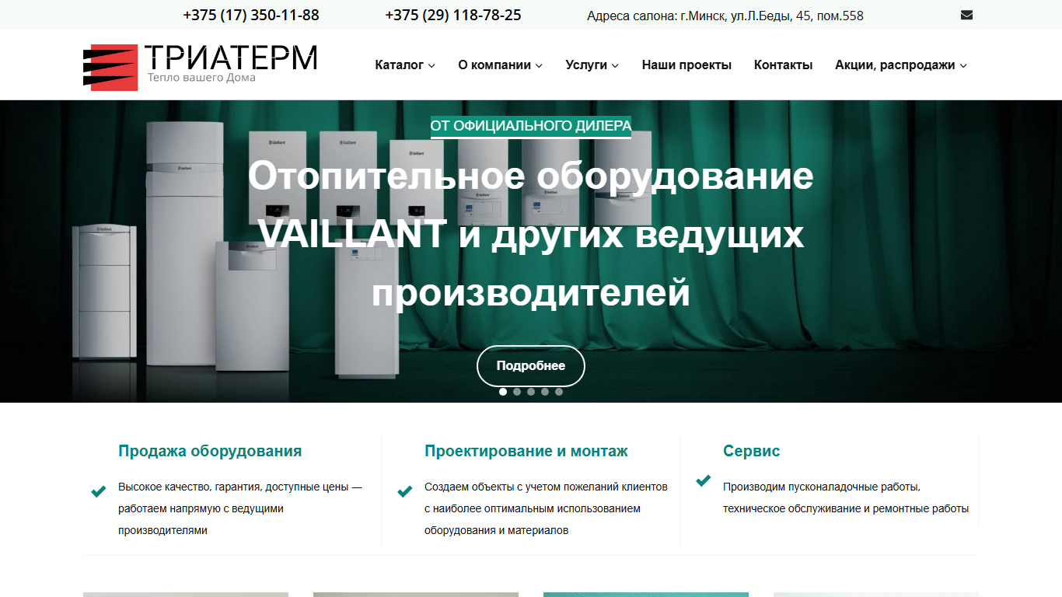Expand the О компании menu
1062x597 pixels.
click(x=501, y=65)
